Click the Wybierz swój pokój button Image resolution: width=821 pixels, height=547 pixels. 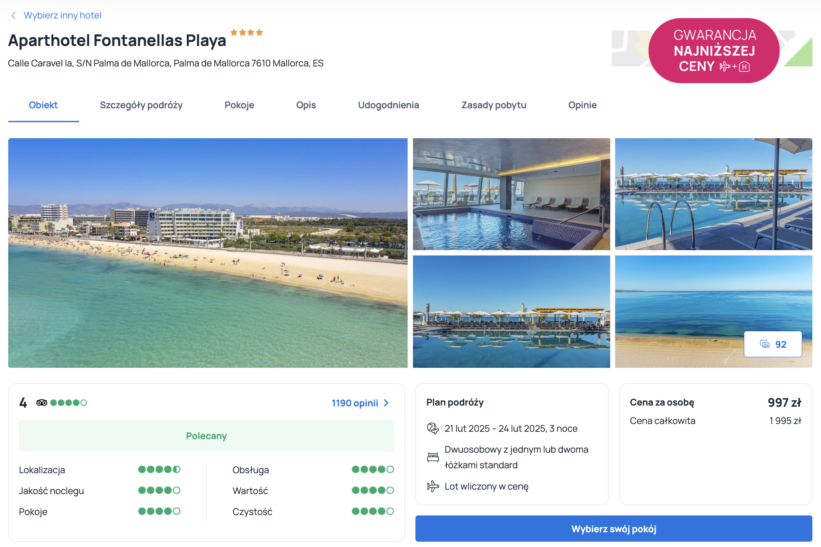click(x=613, y=529)
